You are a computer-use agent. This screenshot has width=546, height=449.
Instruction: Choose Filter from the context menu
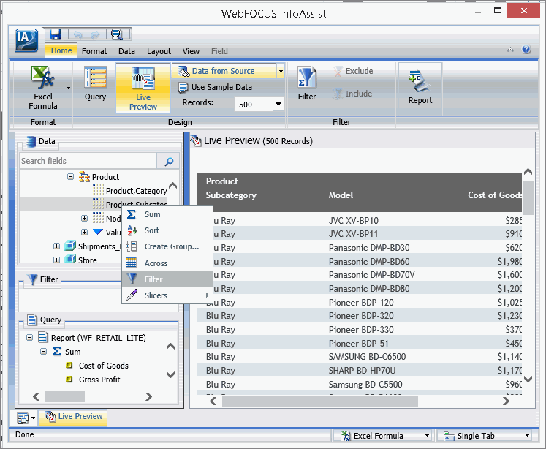tap(167, 279)
